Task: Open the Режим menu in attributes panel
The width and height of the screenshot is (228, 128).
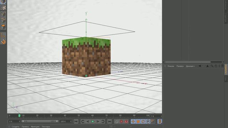Action: (x=171, y=66)
